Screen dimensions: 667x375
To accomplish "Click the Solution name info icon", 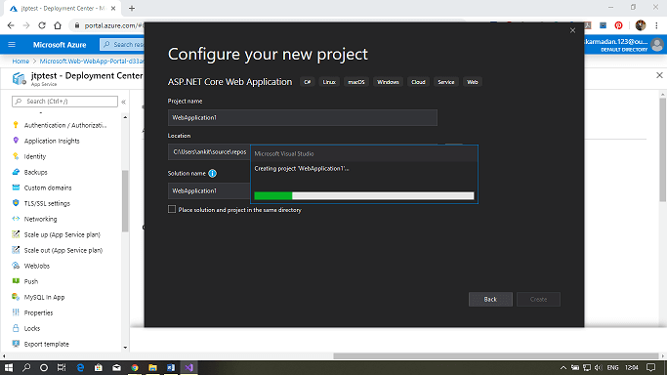I will pyautogui.click(x=212, y=174).
